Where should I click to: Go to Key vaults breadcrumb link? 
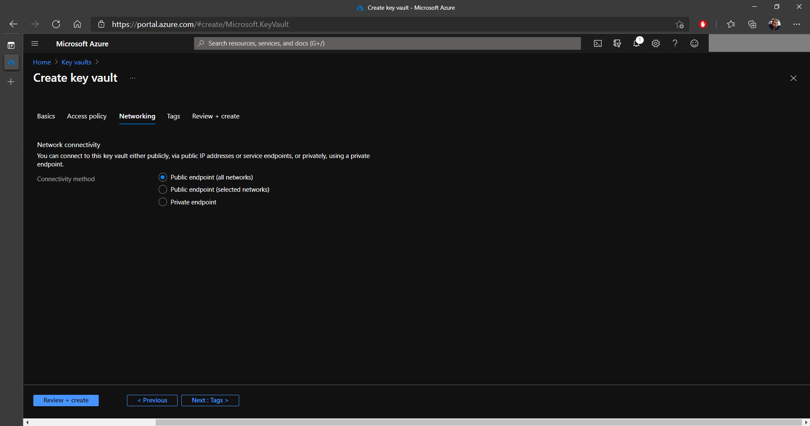point(76,62)
